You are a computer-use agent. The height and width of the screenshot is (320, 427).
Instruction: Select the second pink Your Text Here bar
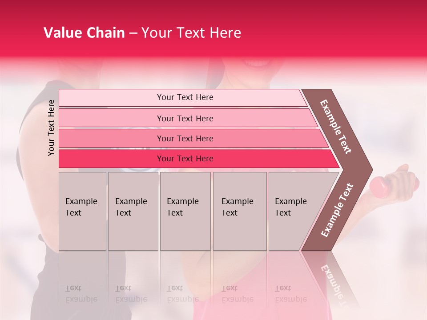[x=188, y=118]
